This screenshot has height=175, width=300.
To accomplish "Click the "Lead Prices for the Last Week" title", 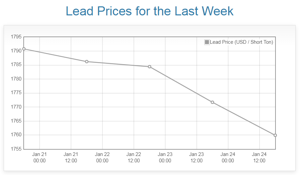I will pyautogui.click(x=150, y=11).
